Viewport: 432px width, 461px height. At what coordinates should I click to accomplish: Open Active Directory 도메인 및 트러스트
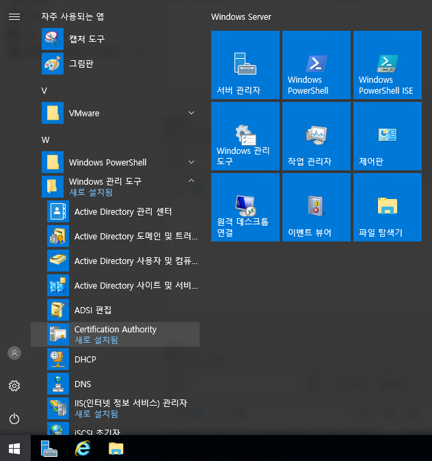pos(116,236)
